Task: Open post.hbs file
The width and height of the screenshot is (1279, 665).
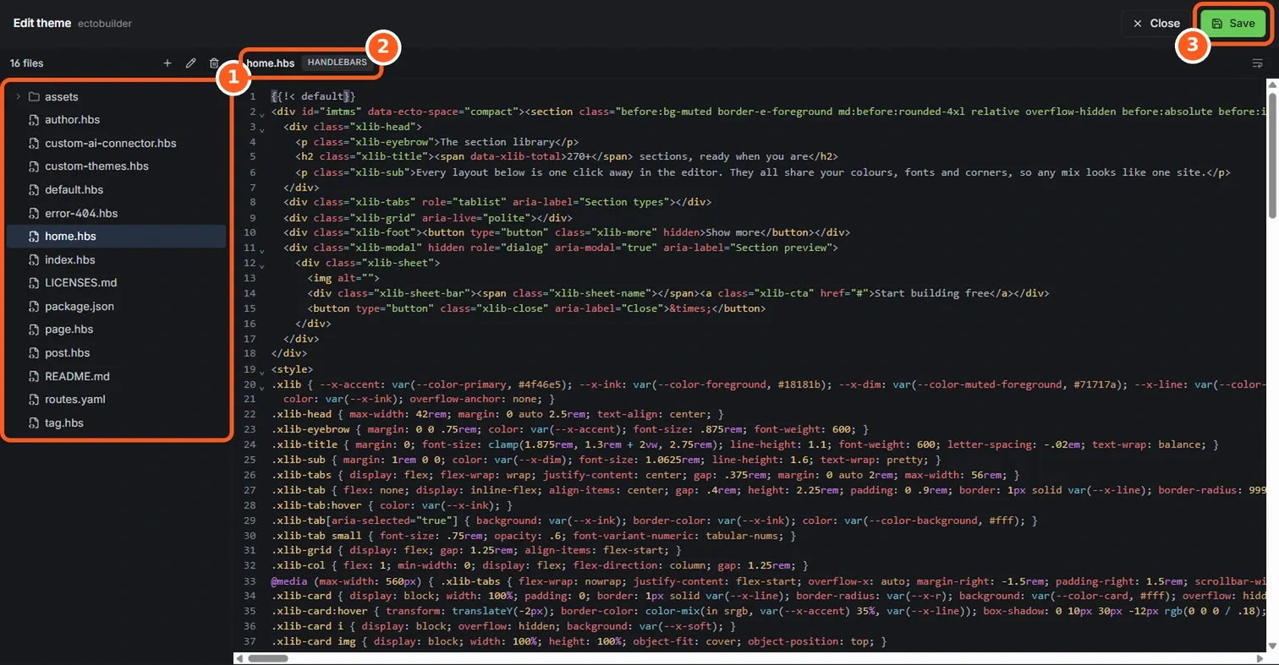Action: pos(116,352)
